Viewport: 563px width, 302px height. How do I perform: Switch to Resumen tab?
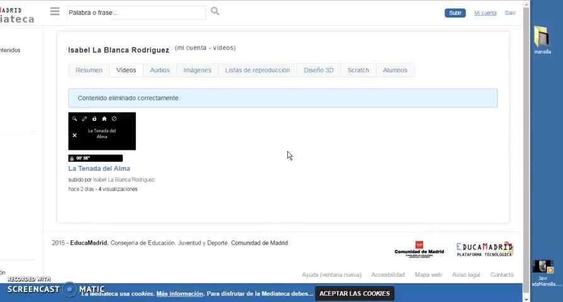click(x=89, y=70)
